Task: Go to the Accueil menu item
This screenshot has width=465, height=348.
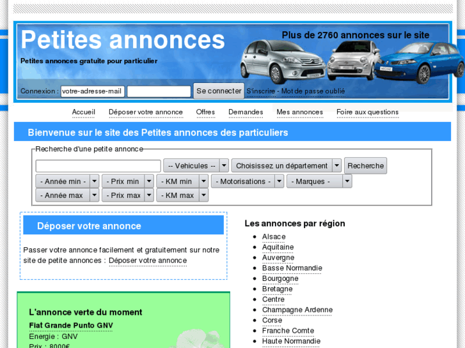Action: click(x=83, y=112)
